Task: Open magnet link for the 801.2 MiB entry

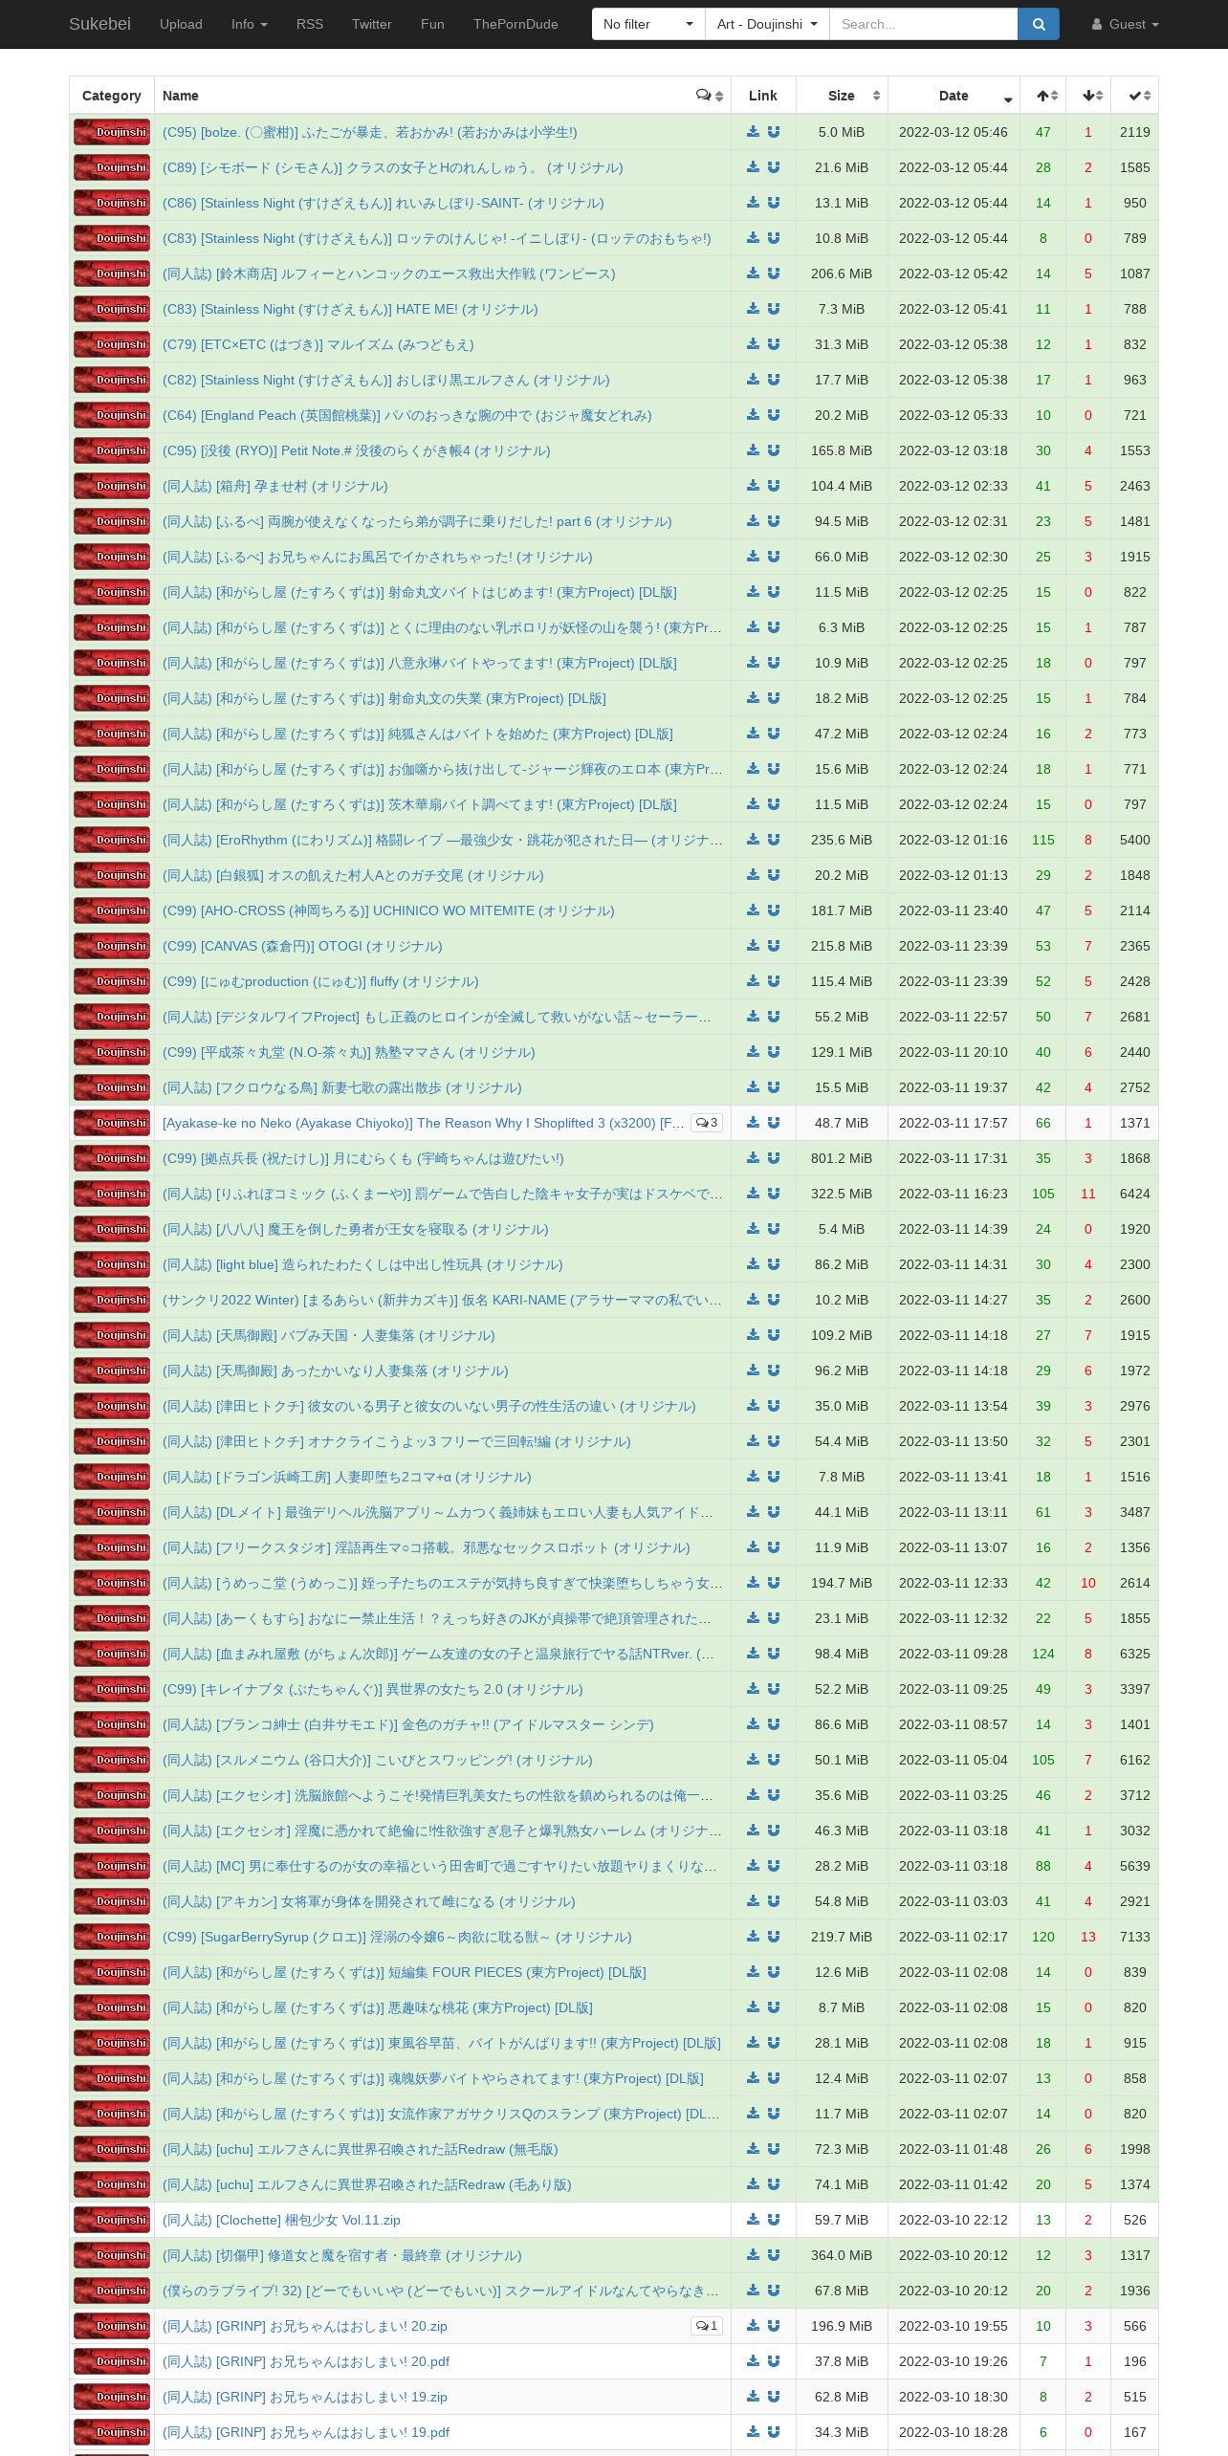Action: click(x=774, y=1158)
